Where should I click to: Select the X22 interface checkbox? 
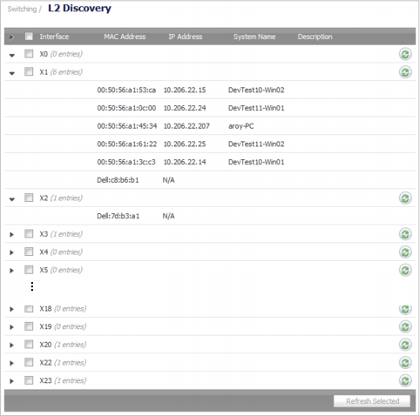tap(29, 362)
